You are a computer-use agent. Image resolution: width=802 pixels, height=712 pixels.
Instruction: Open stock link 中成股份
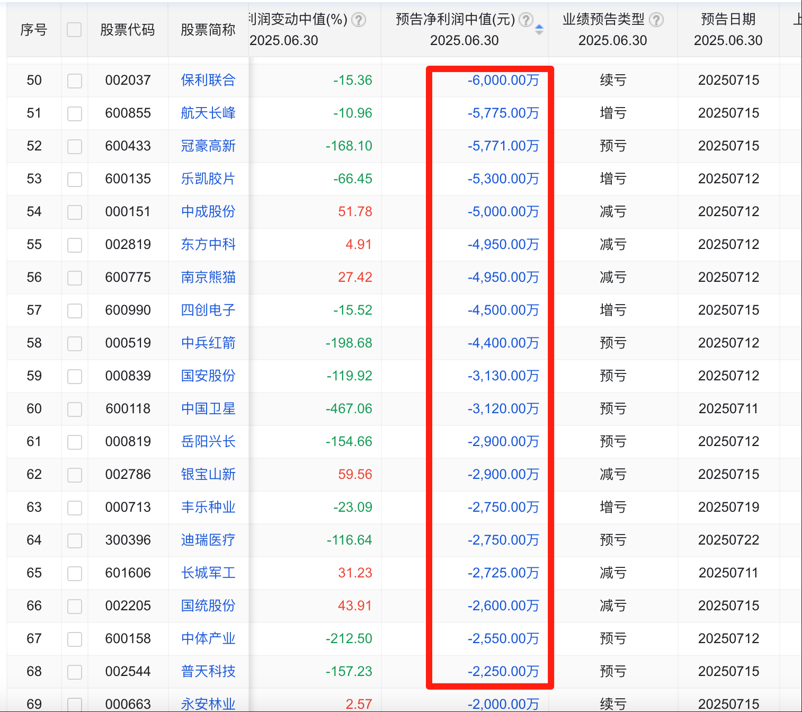coord(208,211)
